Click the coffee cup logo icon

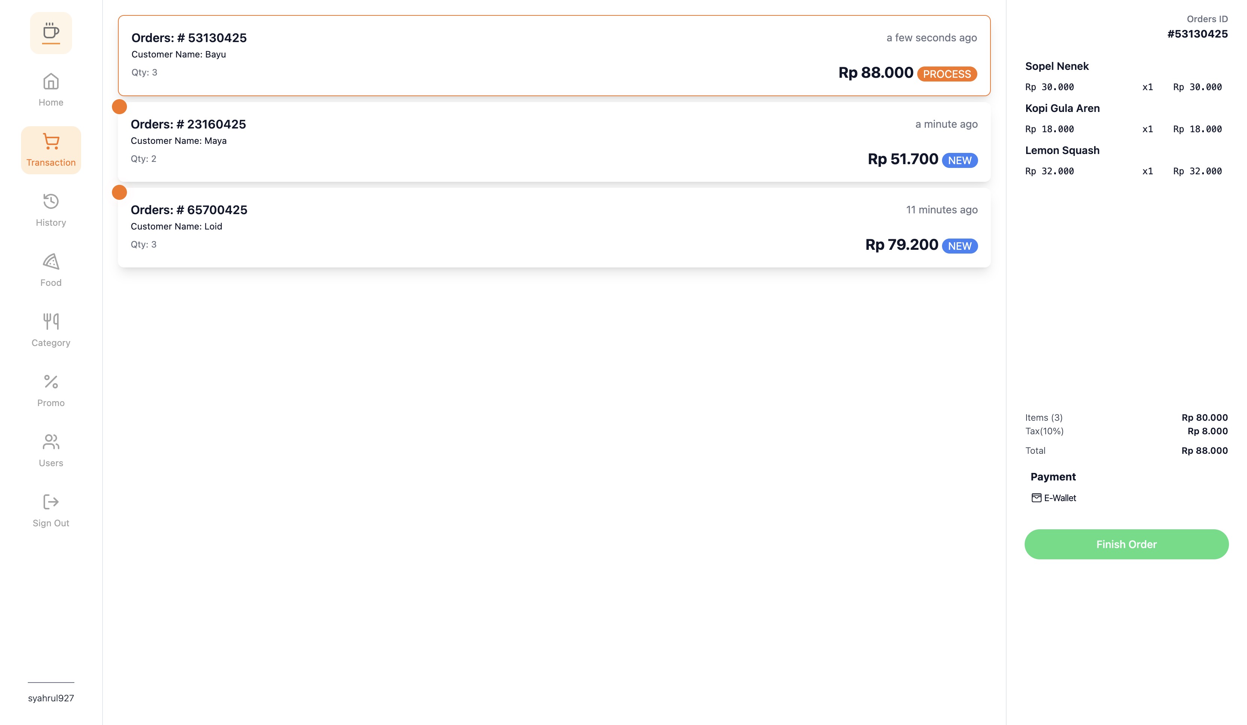coord(51,33)
